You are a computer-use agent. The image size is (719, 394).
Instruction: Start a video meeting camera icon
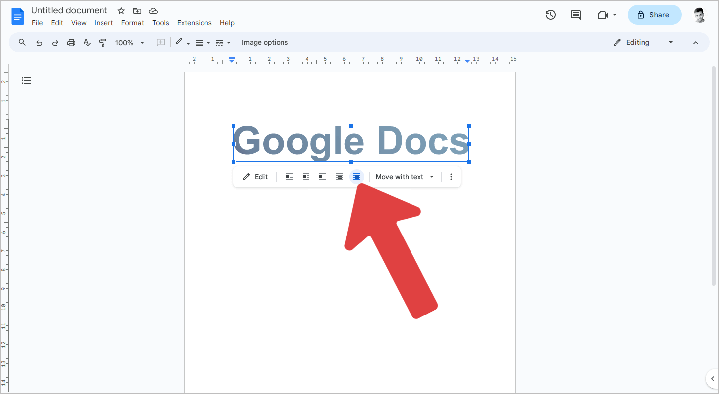[603, 15]
